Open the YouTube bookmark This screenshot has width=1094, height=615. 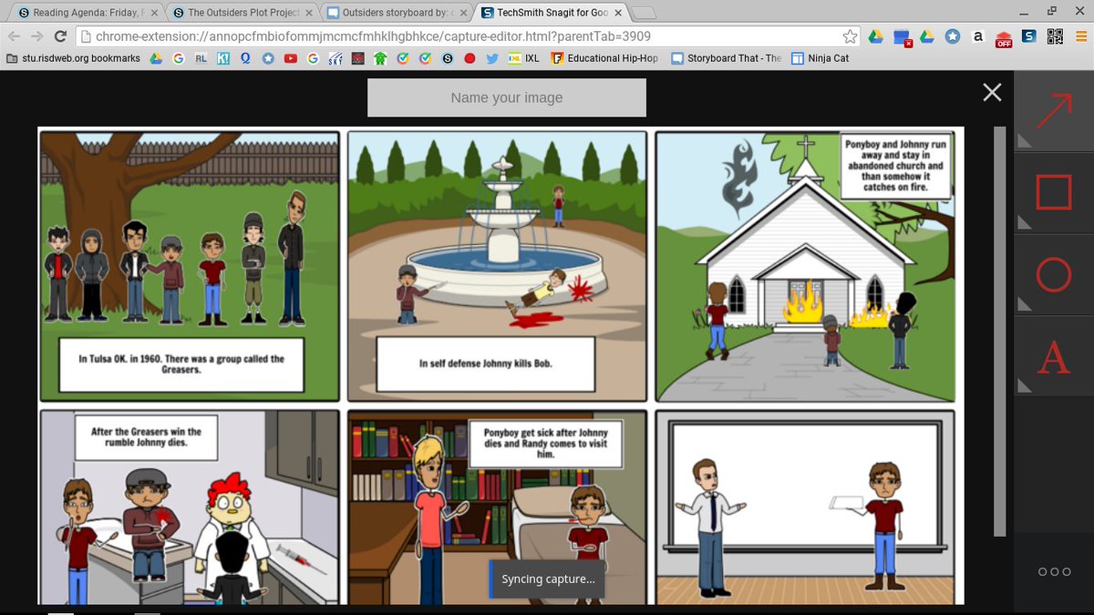(x=291, y=57)
